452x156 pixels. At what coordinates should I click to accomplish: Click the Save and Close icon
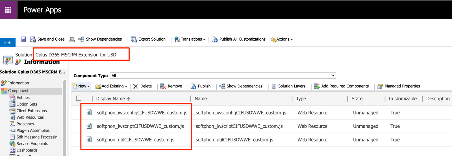(x=33, y=39)
